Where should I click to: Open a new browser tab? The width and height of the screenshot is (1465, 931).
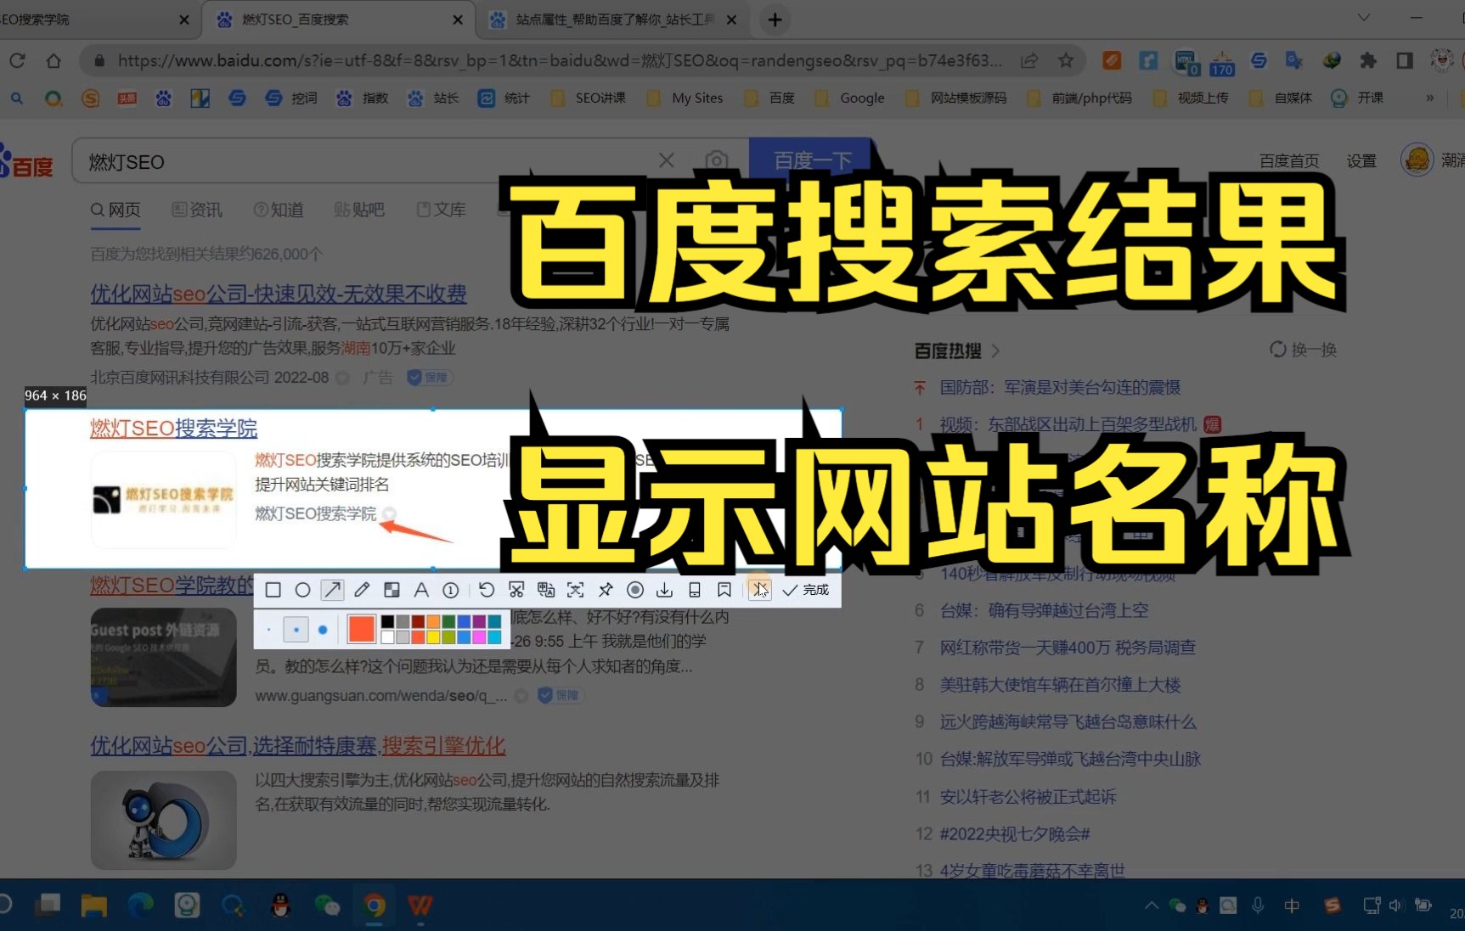(775, 20)
